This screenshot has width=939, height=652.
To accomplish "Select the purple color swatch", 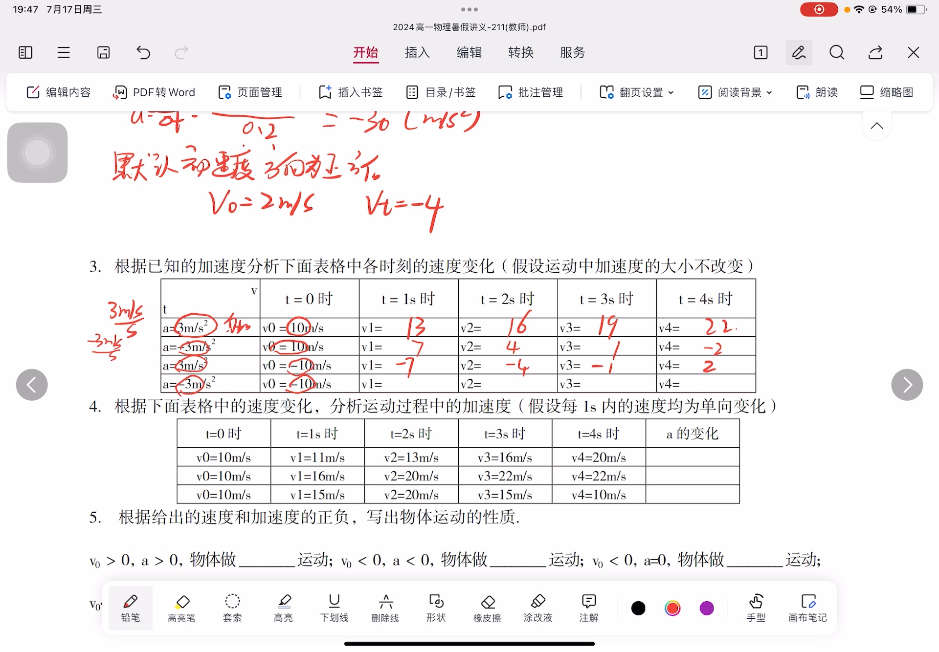I will pyautogui.click(x=707, y=608).
